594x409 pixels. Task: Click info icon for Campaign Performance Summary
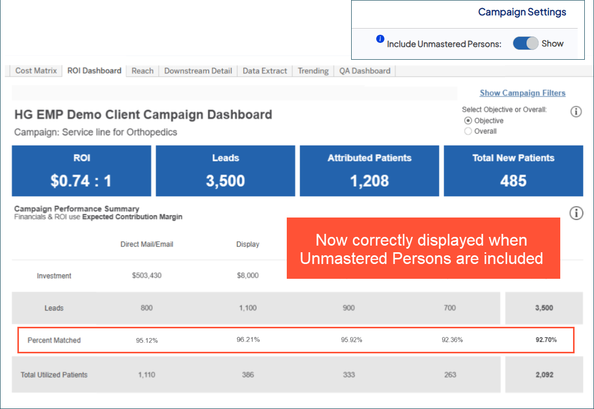coord(576,213)
